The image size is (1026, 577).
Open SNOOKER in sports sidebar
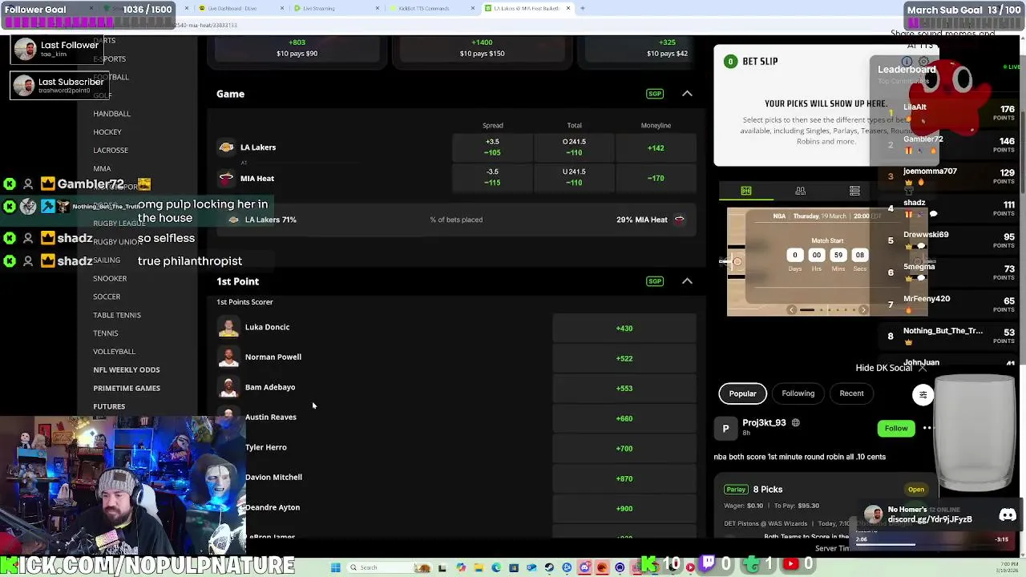point(110,279)
